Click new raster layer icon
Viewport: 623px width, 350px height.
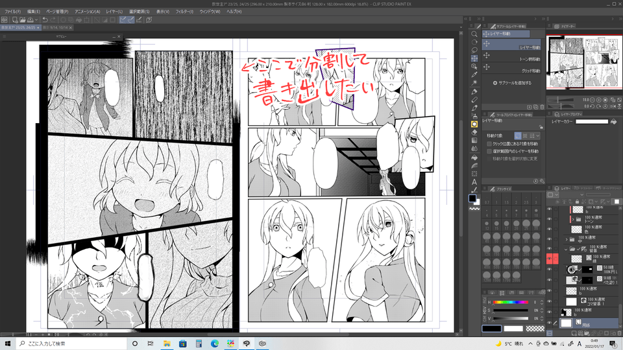[x=576, y=333]
